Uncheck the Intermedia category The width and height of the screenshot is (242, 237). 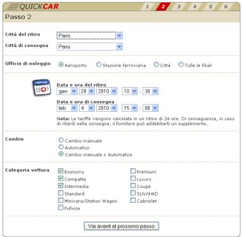pyautogui.click(x=60, y=186)
